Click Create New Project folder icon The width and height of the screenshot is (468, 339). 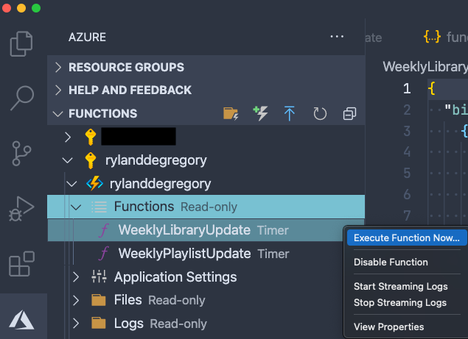(231, 113)
